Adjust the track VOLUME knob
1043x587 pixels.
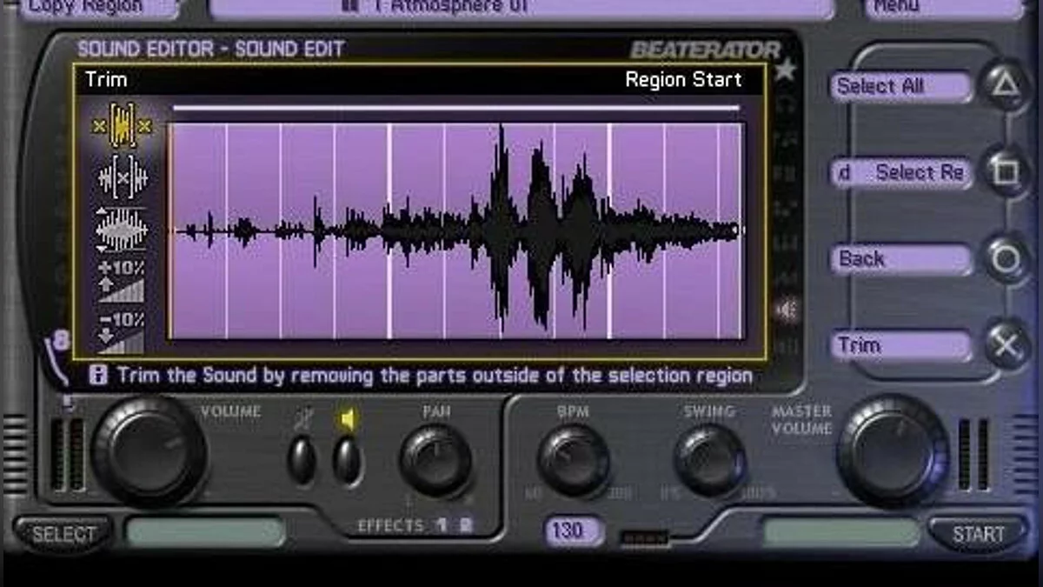[149, 450]
